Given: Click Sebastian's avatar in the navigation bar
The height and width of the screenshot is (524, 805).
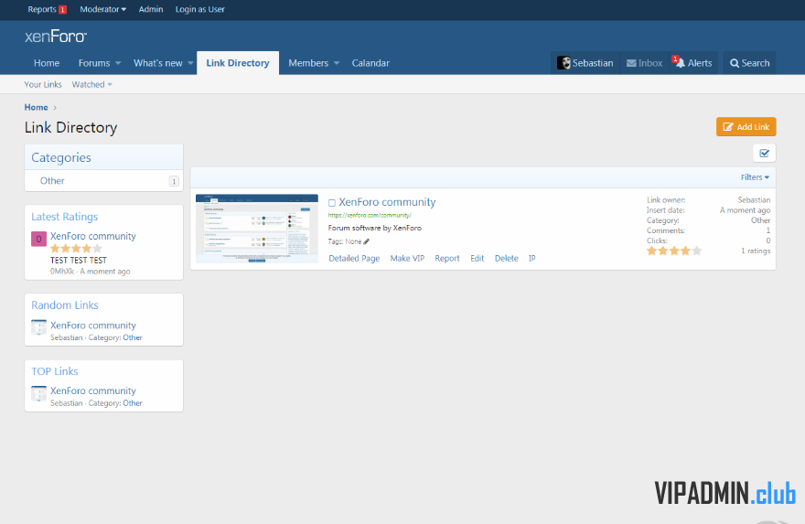Looking at the screenshot, I should pos(563,63).
